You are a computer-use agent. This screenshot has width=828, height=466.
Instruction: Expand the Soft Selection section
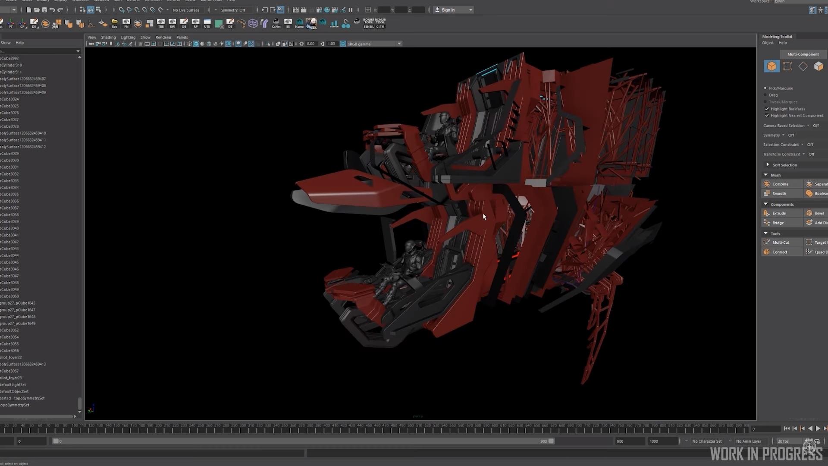pos(768,165)
